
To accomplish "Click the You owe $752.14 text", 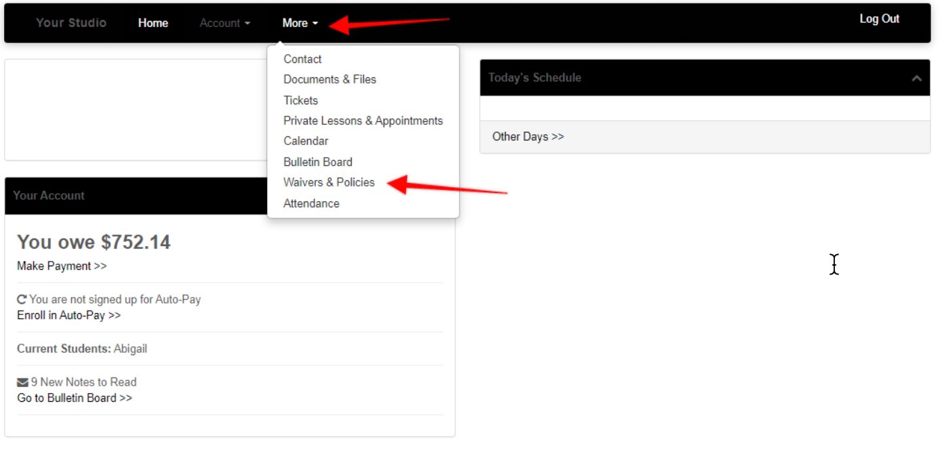I will [94, 242].
